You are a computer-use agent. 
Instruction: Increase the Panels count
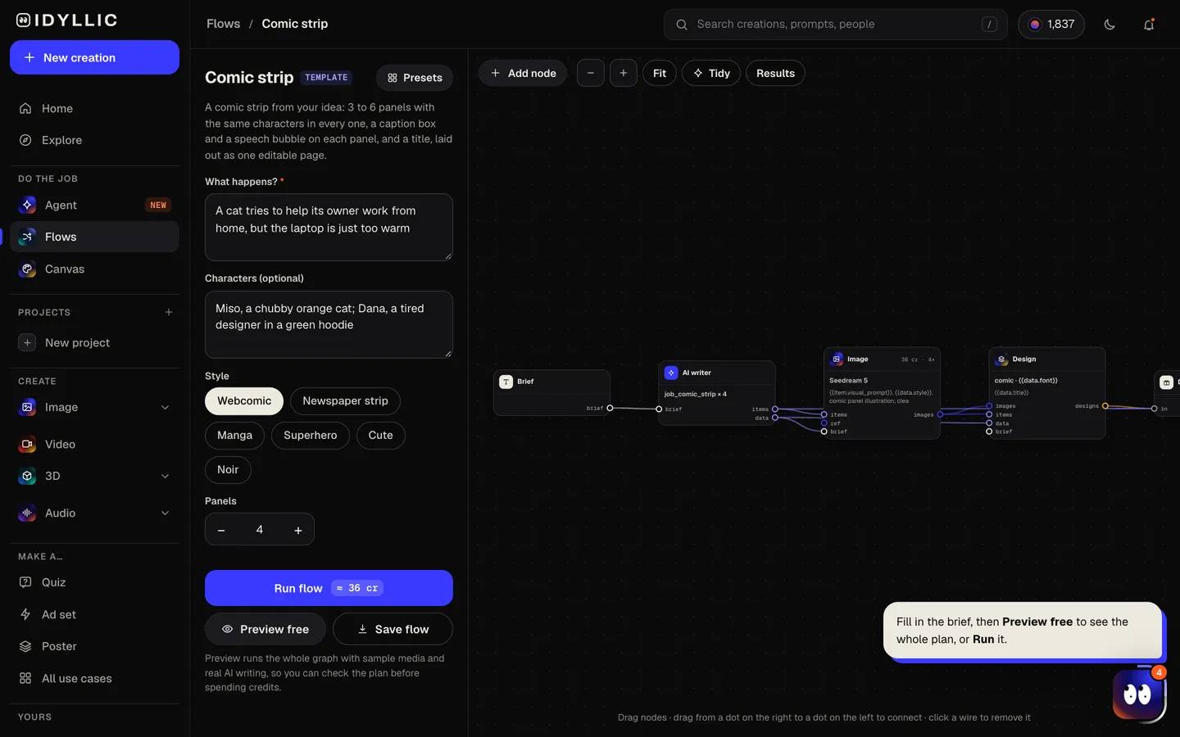tap(298, 530)
